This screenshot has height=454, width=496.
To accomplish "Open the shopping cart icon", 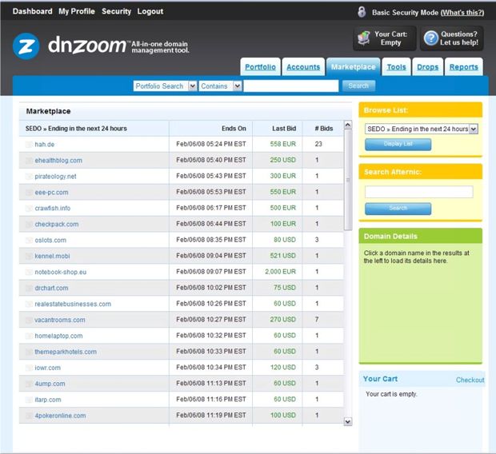I will [x=364, y=38].
